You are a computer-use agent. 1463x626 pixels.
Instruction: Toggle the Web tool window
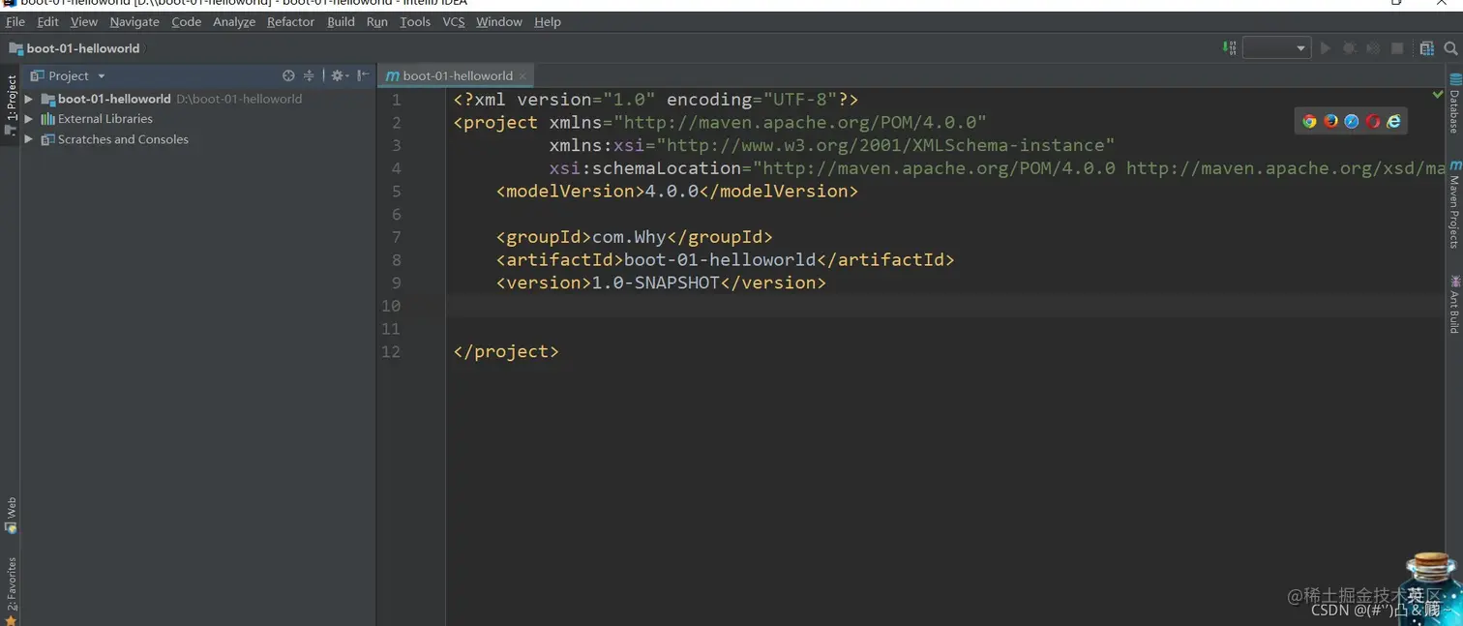click(11, 515)
